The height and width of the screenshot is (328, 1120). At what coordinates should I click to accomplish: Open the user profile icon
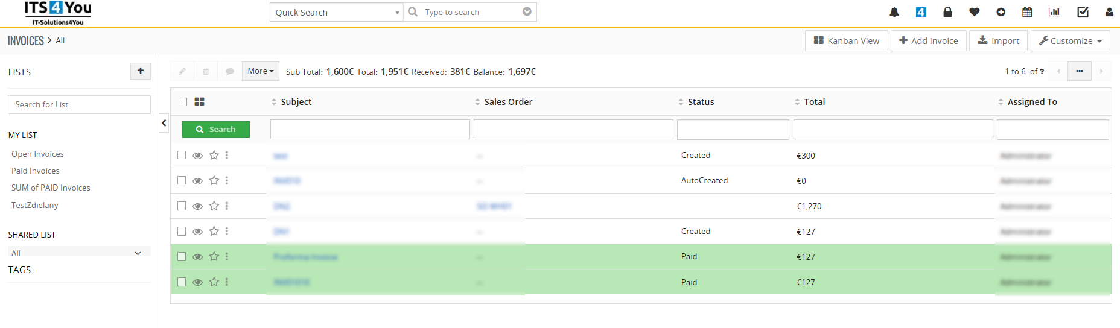(x=1109, y=12)
